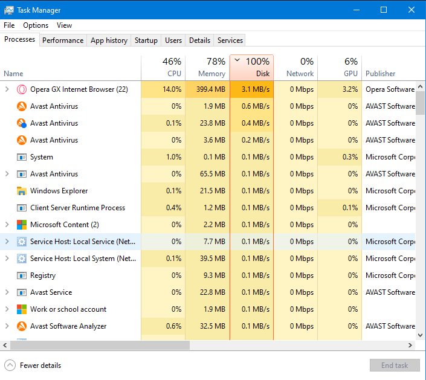This screenshot has height=380, width=426.
Task: Click the Work or school account icon
Action: coord(22,309)
